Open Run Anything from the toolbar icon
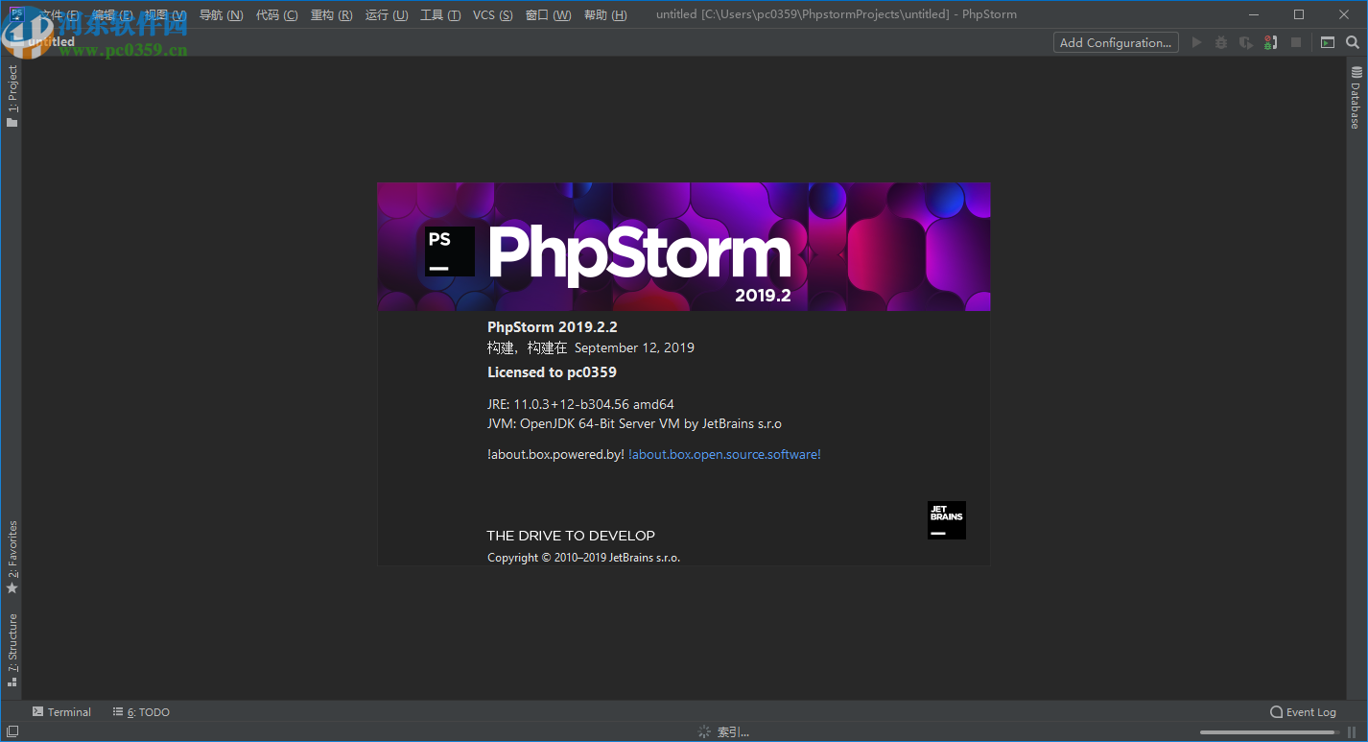This screenshot has width=1368, height=742. (x=1328, y=42)
